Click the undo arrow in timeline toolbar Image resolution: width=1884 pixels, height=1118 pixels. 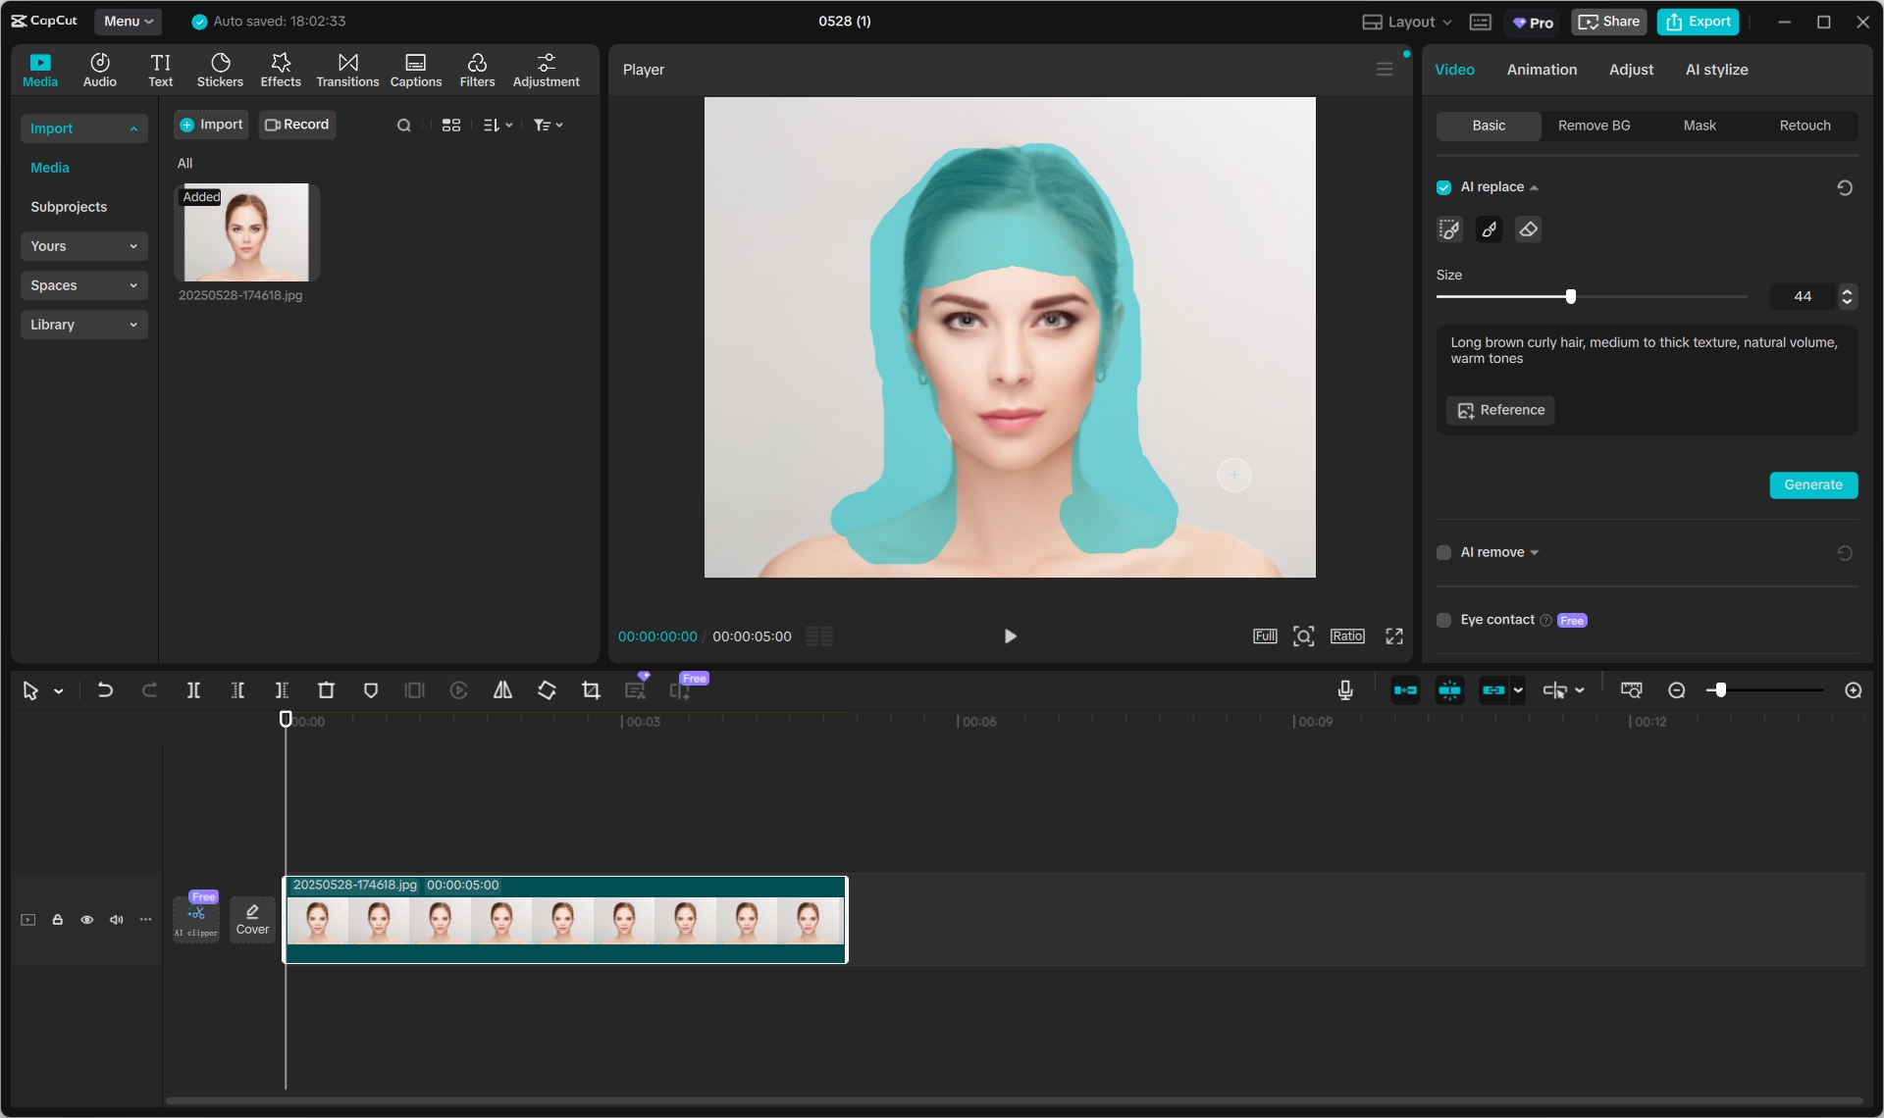105,690
